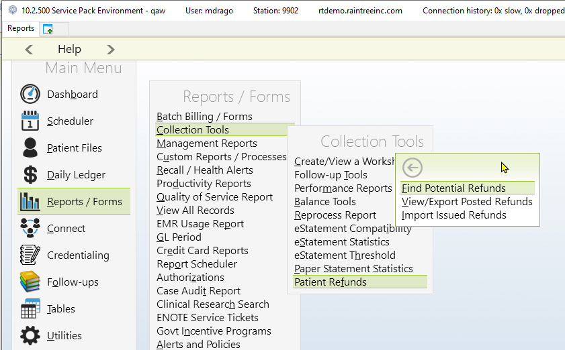Open Quality of Service Report
This screenshot has width=565, height=350.
214,197
